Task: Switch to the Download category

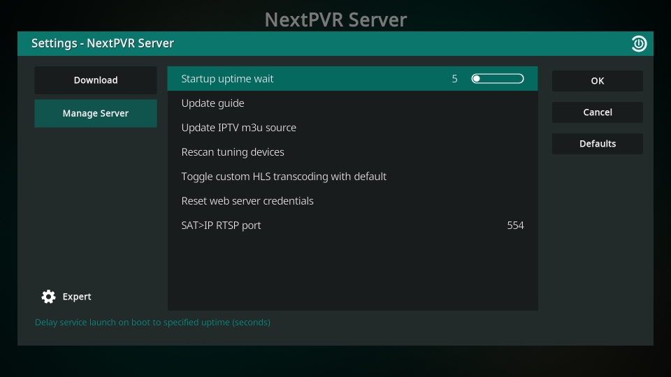Action: point(96,80)
